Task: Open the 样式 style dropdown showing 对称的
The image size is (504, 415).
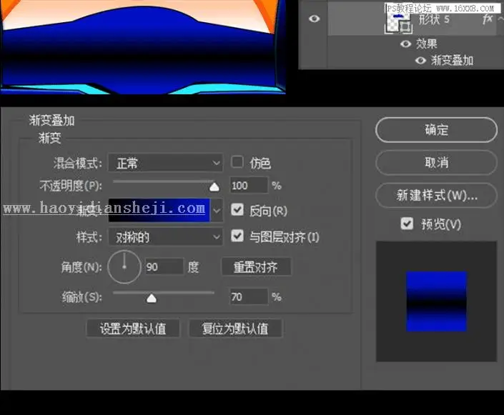Action: tap(165, 237)
